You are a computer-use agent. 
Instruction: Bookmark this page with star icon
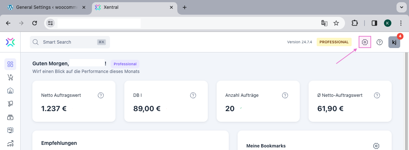336,23
